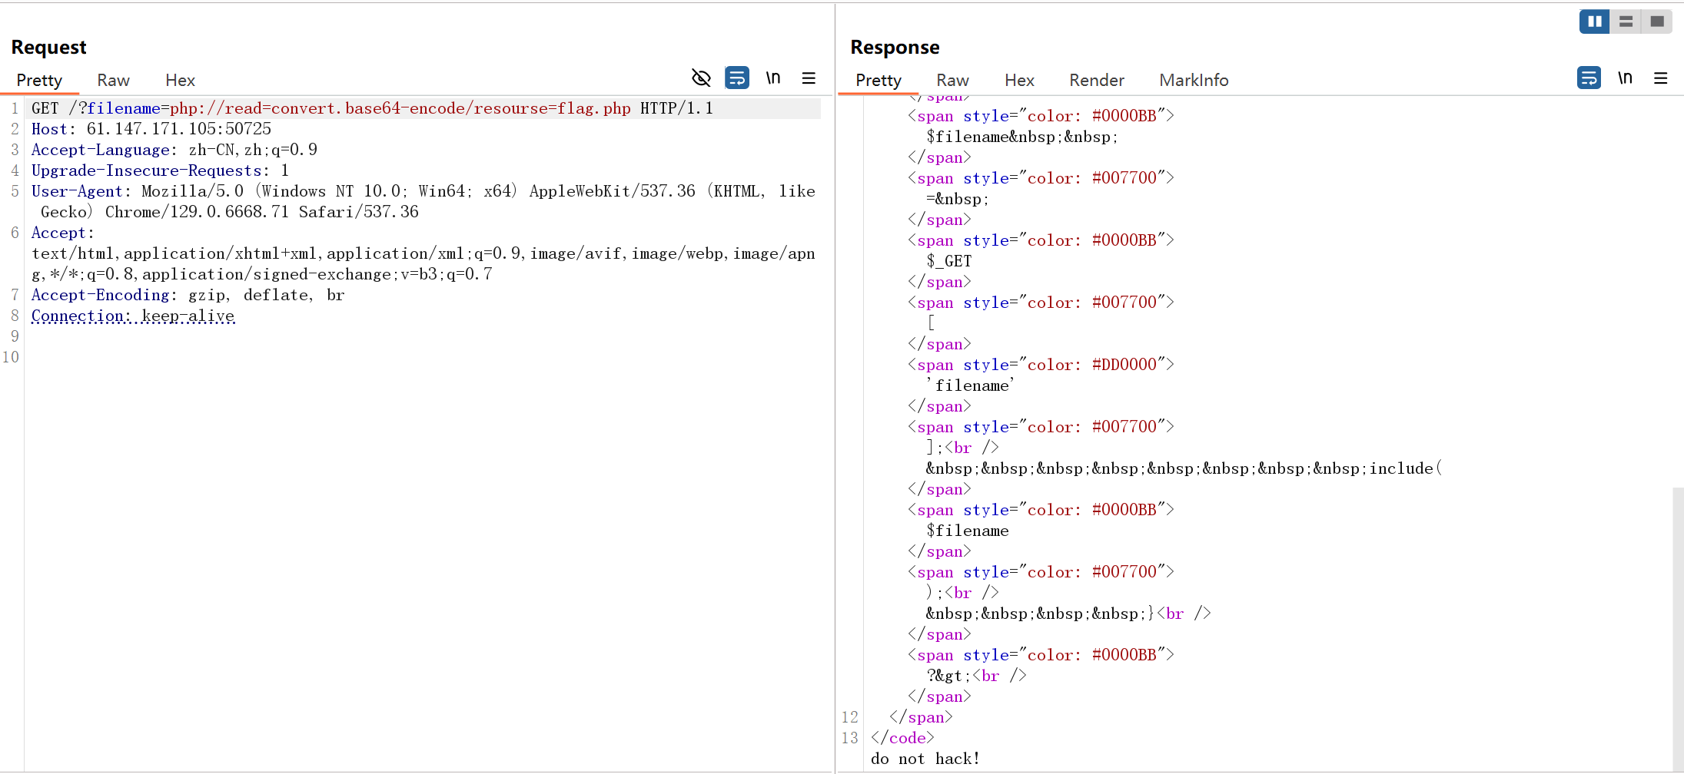Open the hamburger menu in the Request pane

[808, 78]
